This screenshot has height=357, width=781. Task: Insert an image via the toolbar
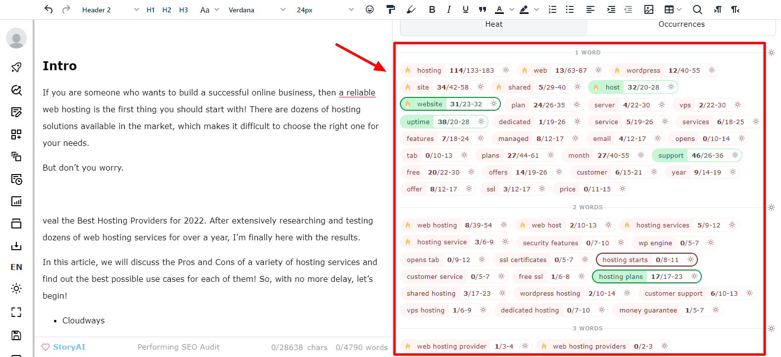coord(649,9)
